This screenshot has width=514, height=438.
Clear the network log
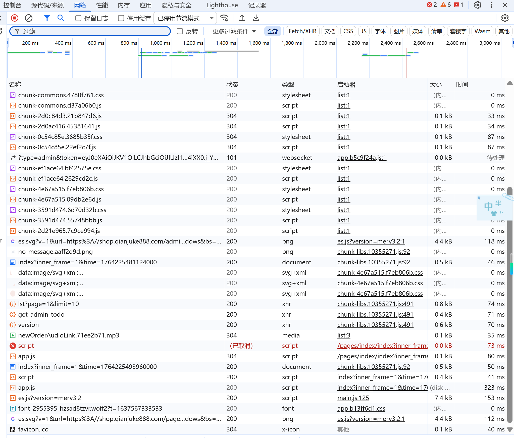29,18
